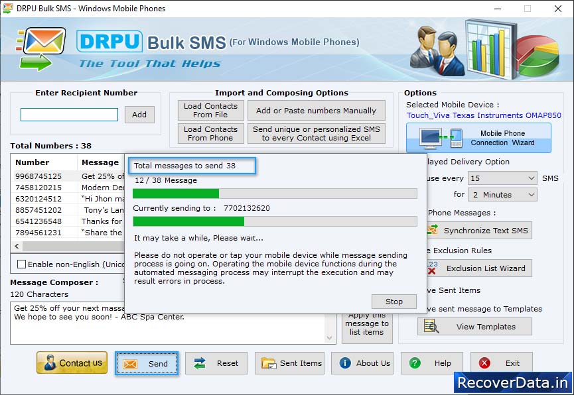Image resolution: width=574 pixels, height=395 pixels.
Task: Click the red Exit cross icon
Action: [x=484, y=363]
